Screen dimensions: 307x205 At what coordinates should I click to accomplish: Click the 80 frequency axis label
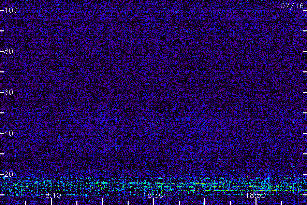[x=9, y=51]
